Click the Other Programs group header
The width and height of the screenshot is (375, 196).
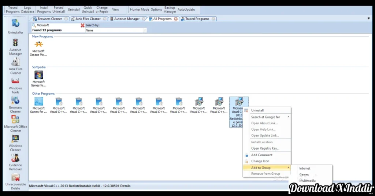(43, 94)
